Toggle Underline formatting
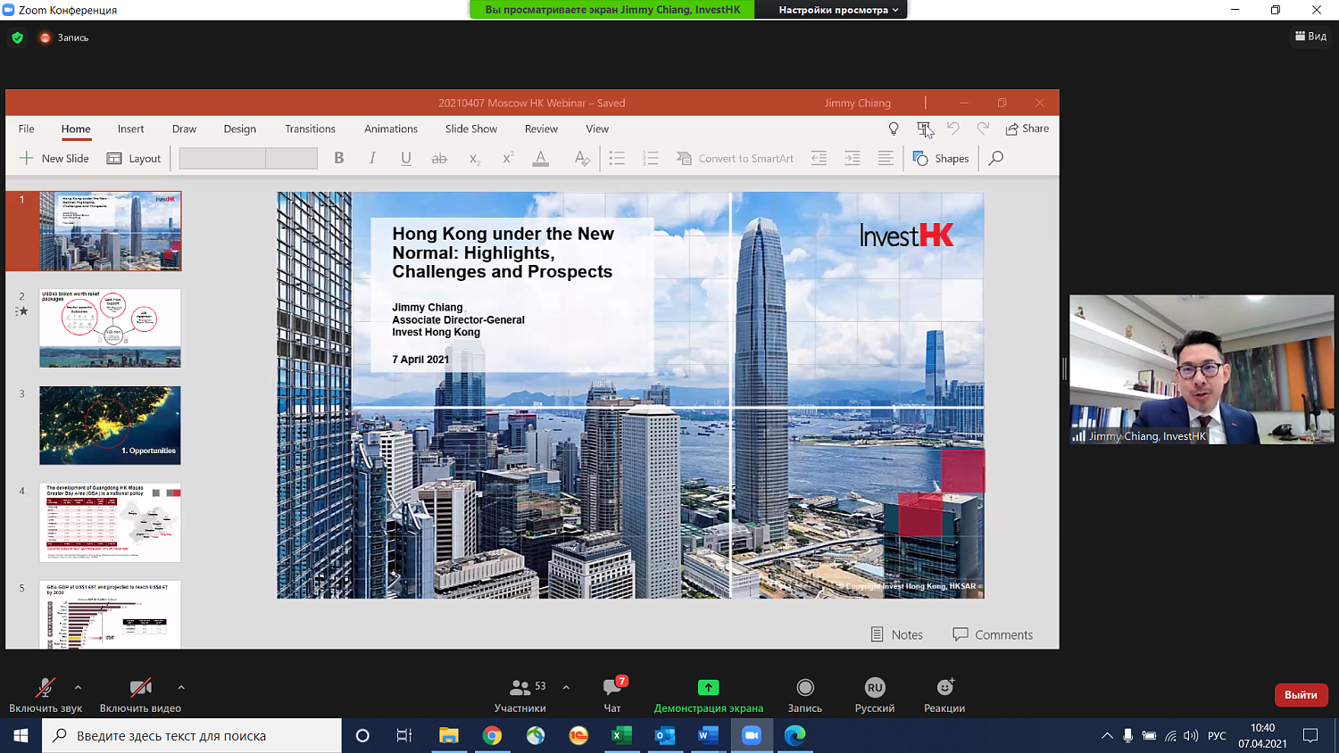 coord(406,158)
